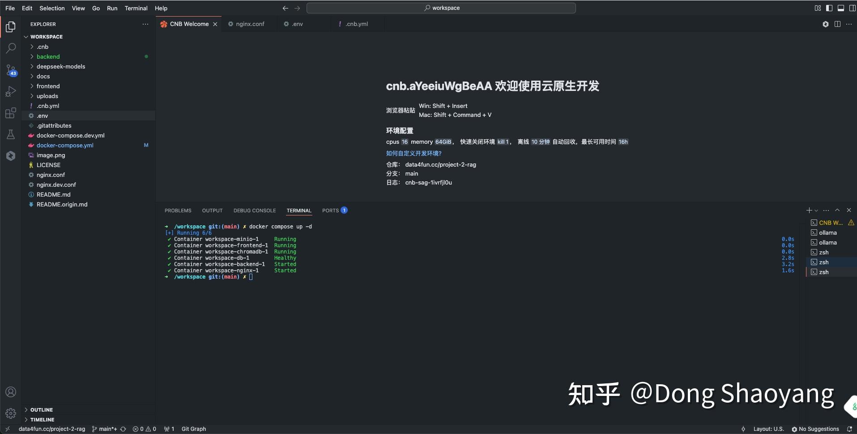
Task: Open the Extensions view
Action: [11, 113]
